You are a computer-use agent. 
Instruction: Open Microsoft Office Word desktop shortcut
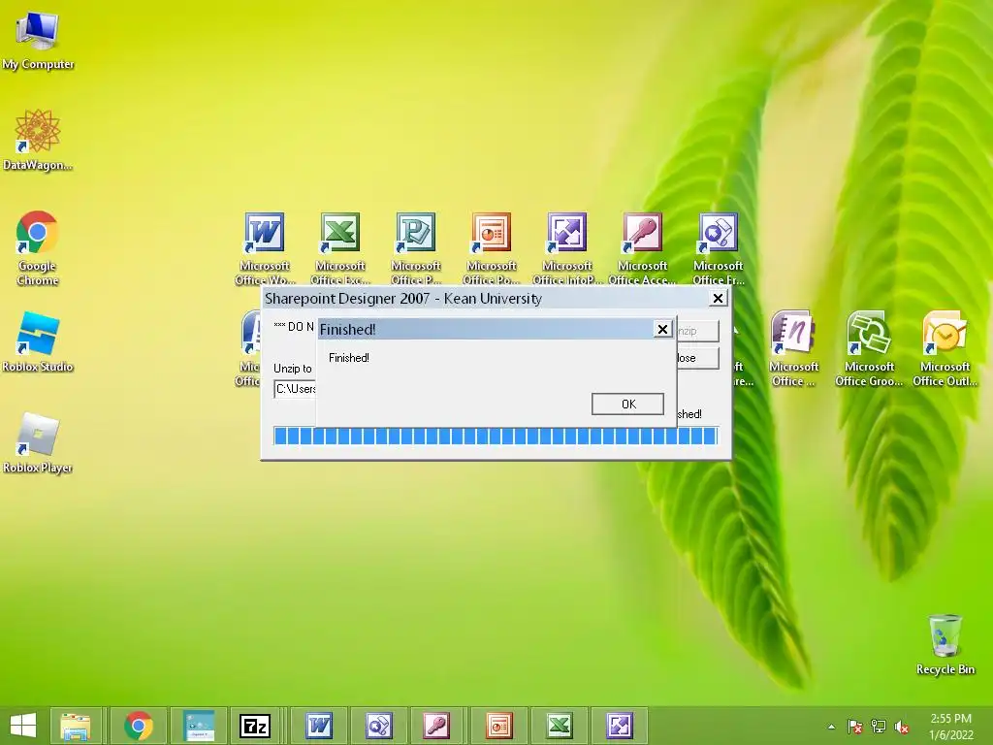265,248
